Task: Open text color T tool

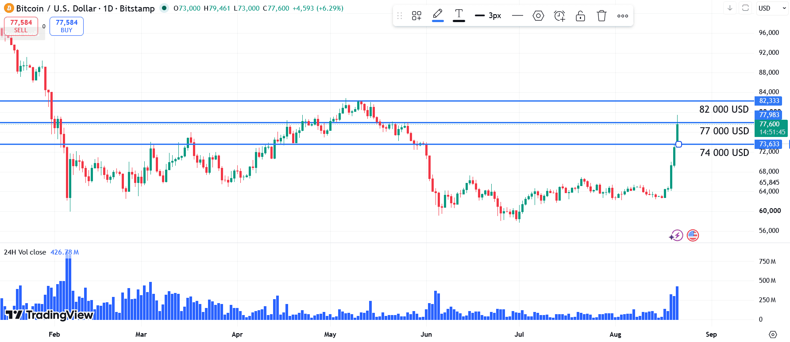Action: 459,15
